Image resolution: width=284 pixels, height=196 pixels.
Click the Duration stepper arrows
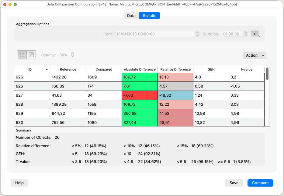coord(246,34)
